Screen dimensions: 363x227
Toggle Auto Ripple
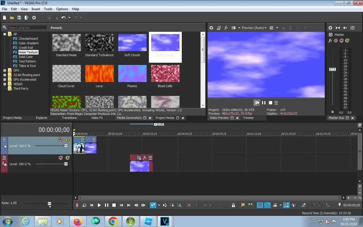[x=275, y=205]
